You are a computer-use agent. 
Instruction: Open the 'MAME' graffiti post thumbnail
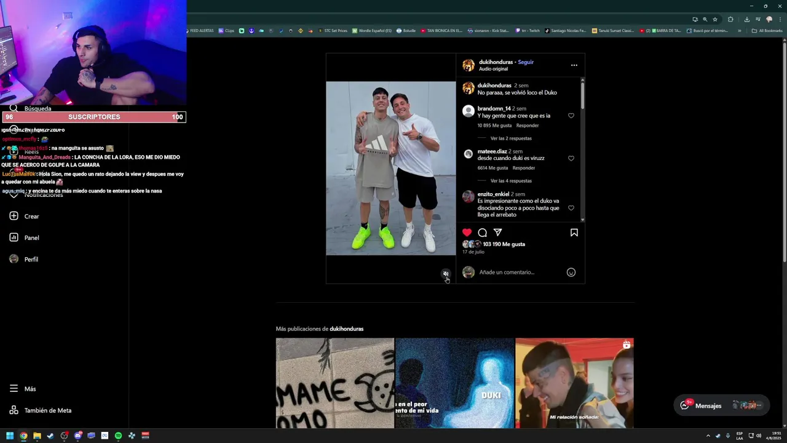335,383
